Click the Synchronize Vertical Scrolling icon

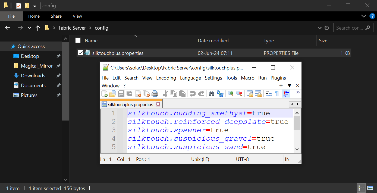point(250,94)
